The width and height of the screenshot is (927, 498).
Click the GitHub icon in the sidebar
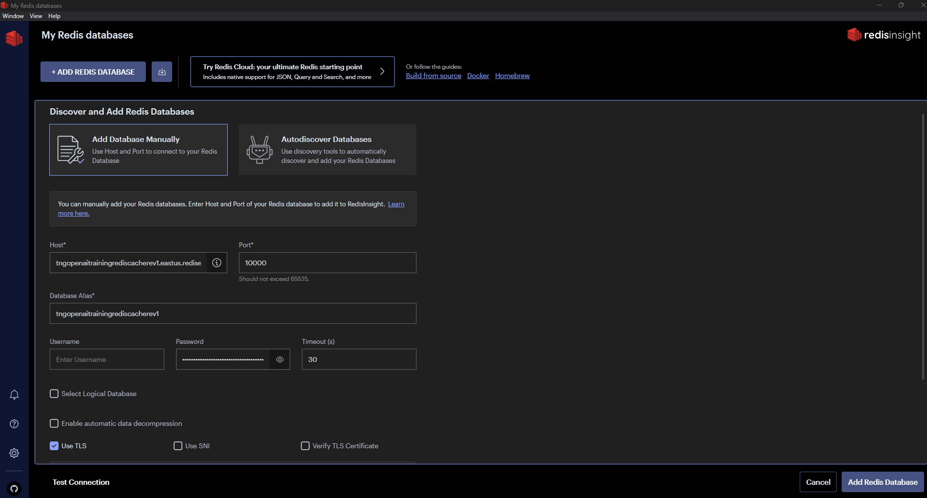click(x=14, y=489)
